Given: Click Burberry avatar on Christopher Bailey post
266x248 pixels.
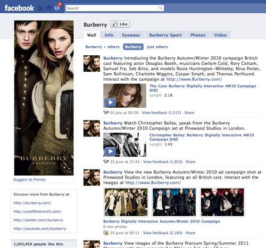Looking at the screenshot, I should click(x=92, y=129).
